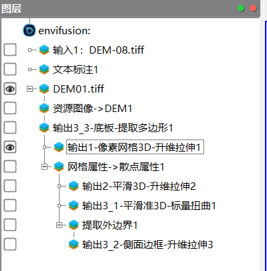
Task: Click layer icon of 提取外边界1
Action: 74,225
